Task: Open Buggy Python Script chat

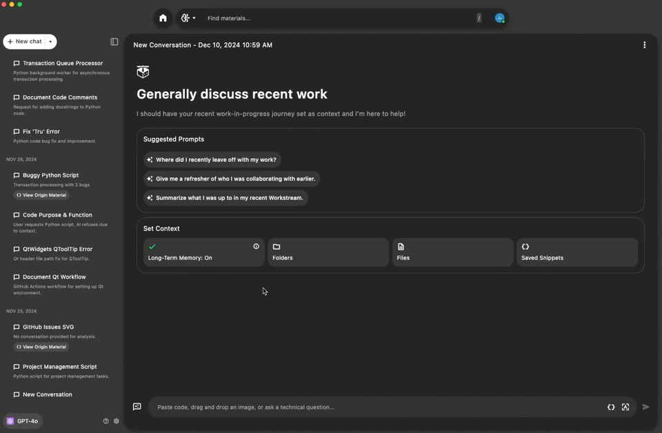Action: pyautogui.click(x=61, y=179)
